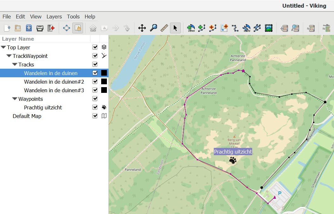Activate the Create Waypoint tool

click(x=191, y=28)
